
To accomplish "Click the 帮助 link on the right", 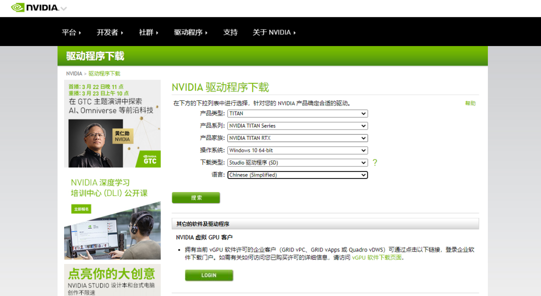I will [470, 102].
